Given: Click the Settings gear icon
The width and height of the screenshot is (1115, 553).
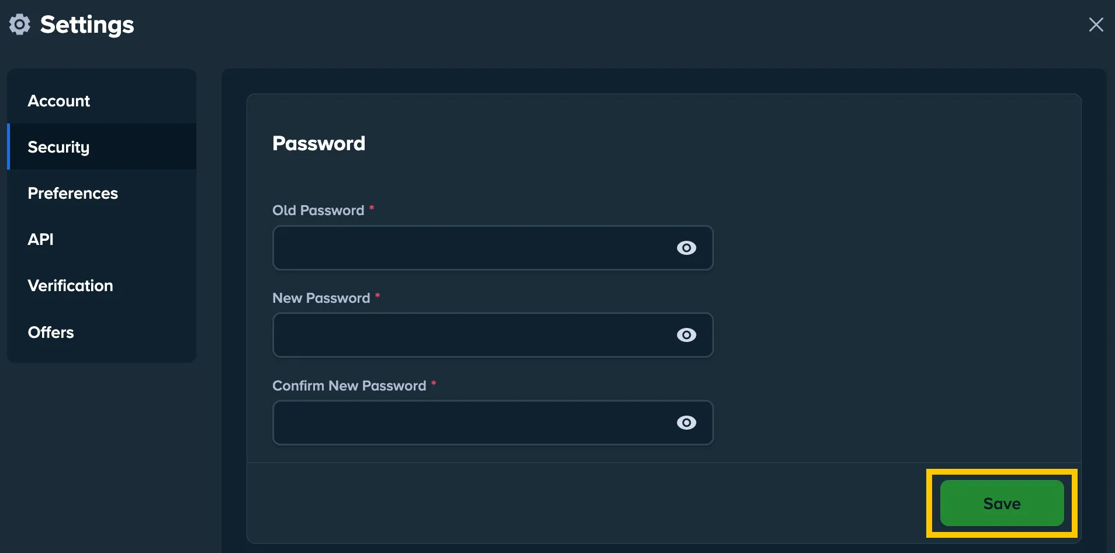Looking at the screenshot, I should pyautogui.click(x=19, y=24).
